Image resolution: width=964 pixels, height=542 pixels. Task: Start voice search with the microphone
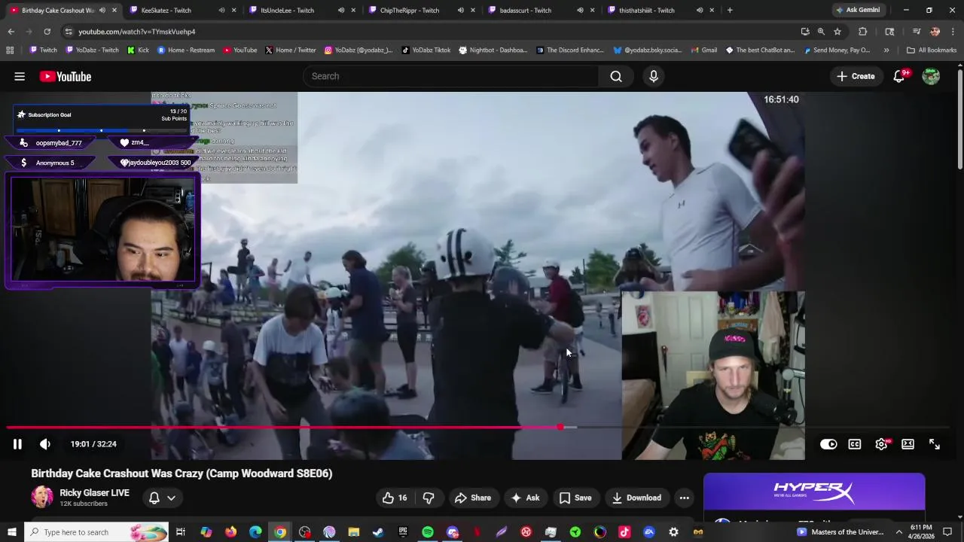point(653,76)
